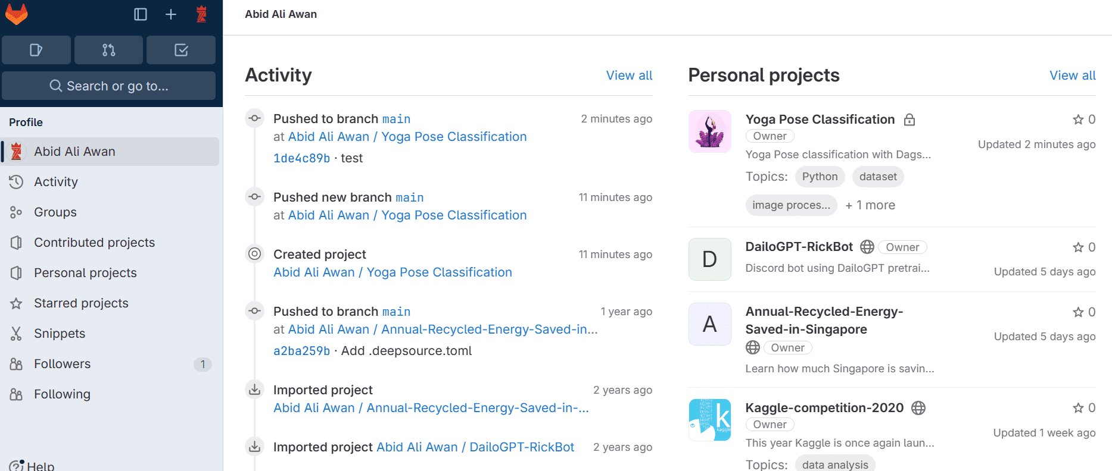Open Annual-Recycled-Energy link in Imported project event
Viewport: 1112px width, 471px height.
(x=431, y=408)
